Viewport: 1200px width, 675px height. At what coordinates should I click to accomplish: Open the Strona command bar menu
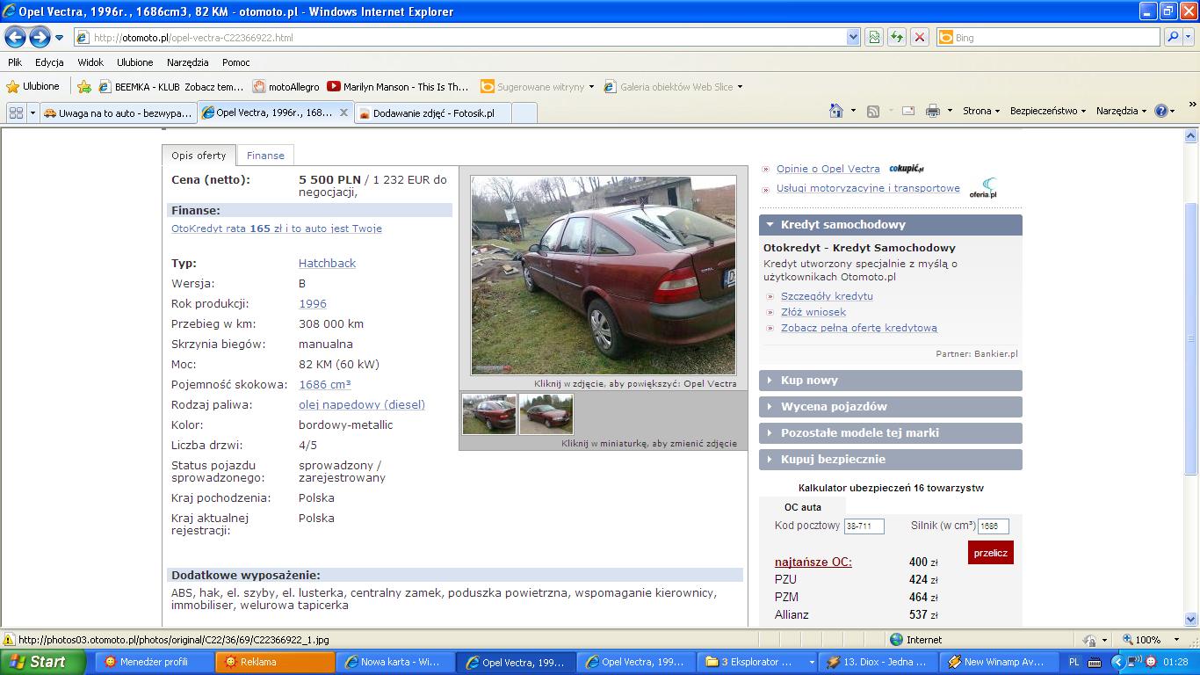coord(981,111)
